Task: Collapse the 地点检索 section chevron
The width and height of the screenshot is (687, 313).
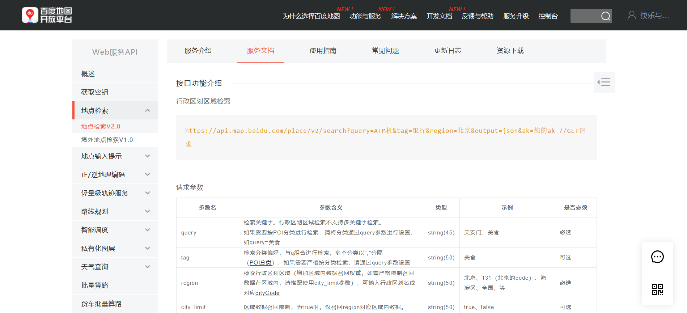Action: coord(148,110)
